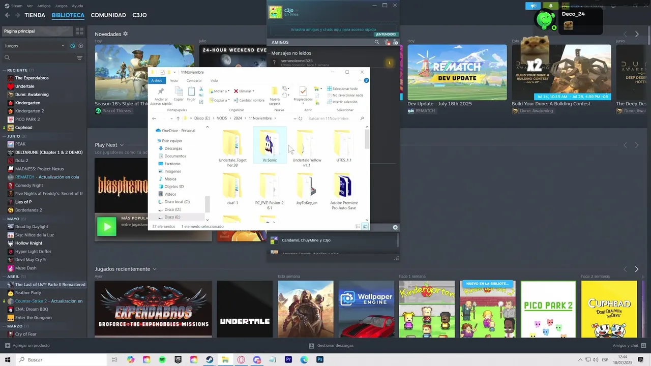Pin folder with Anclar al Acceso rápido

pyautogui.click(x=161, y=96)
